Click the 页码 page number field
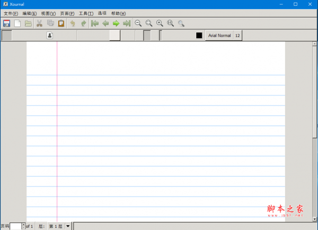This screenshot has height=230, width=318. click(x=16, y=226)
